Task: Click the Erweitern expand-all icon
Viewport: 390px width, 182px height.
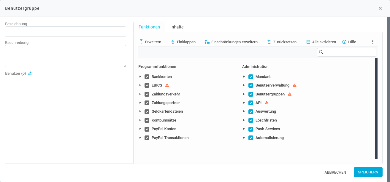Action: pos(141,42)
